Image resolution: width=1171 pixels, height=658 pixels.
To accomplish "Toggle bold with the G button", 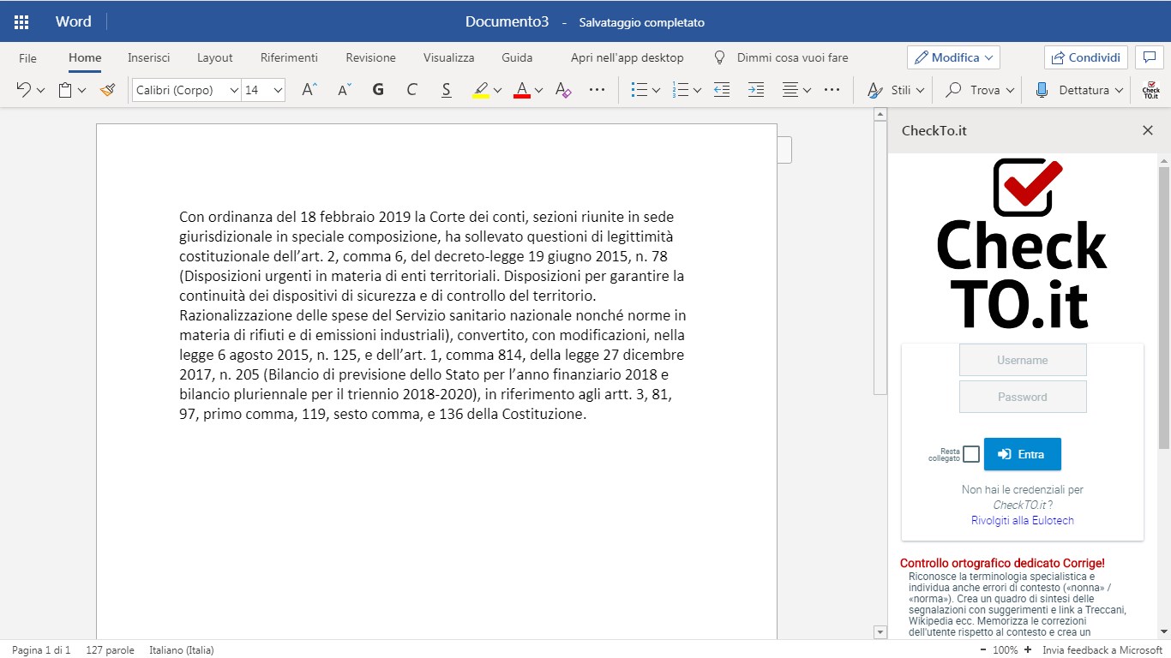I will [x=378, y=90].
